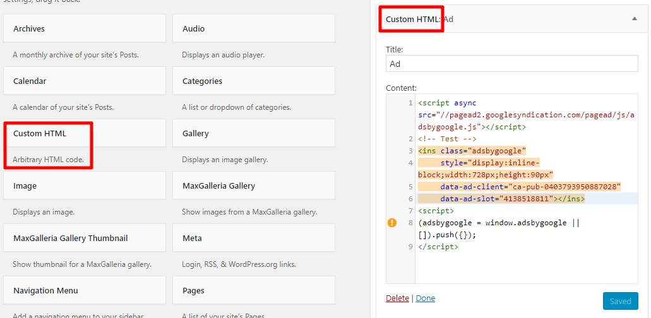Click 'A monthly archive of your site's Posts.' text

coord(76,55)
